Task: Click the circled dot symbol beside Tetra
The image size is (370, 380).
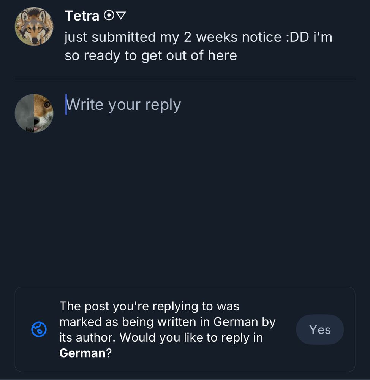Action: (x=109, y=16)
